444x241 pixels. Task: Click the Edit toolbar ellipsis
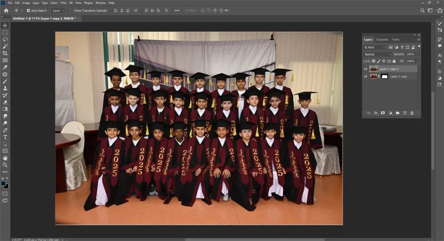point(5,172)
